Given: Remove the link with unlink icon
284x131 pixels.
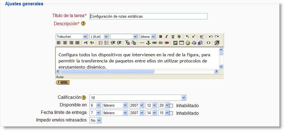Looking at the screenshot, I should click(x=161, y=43).
